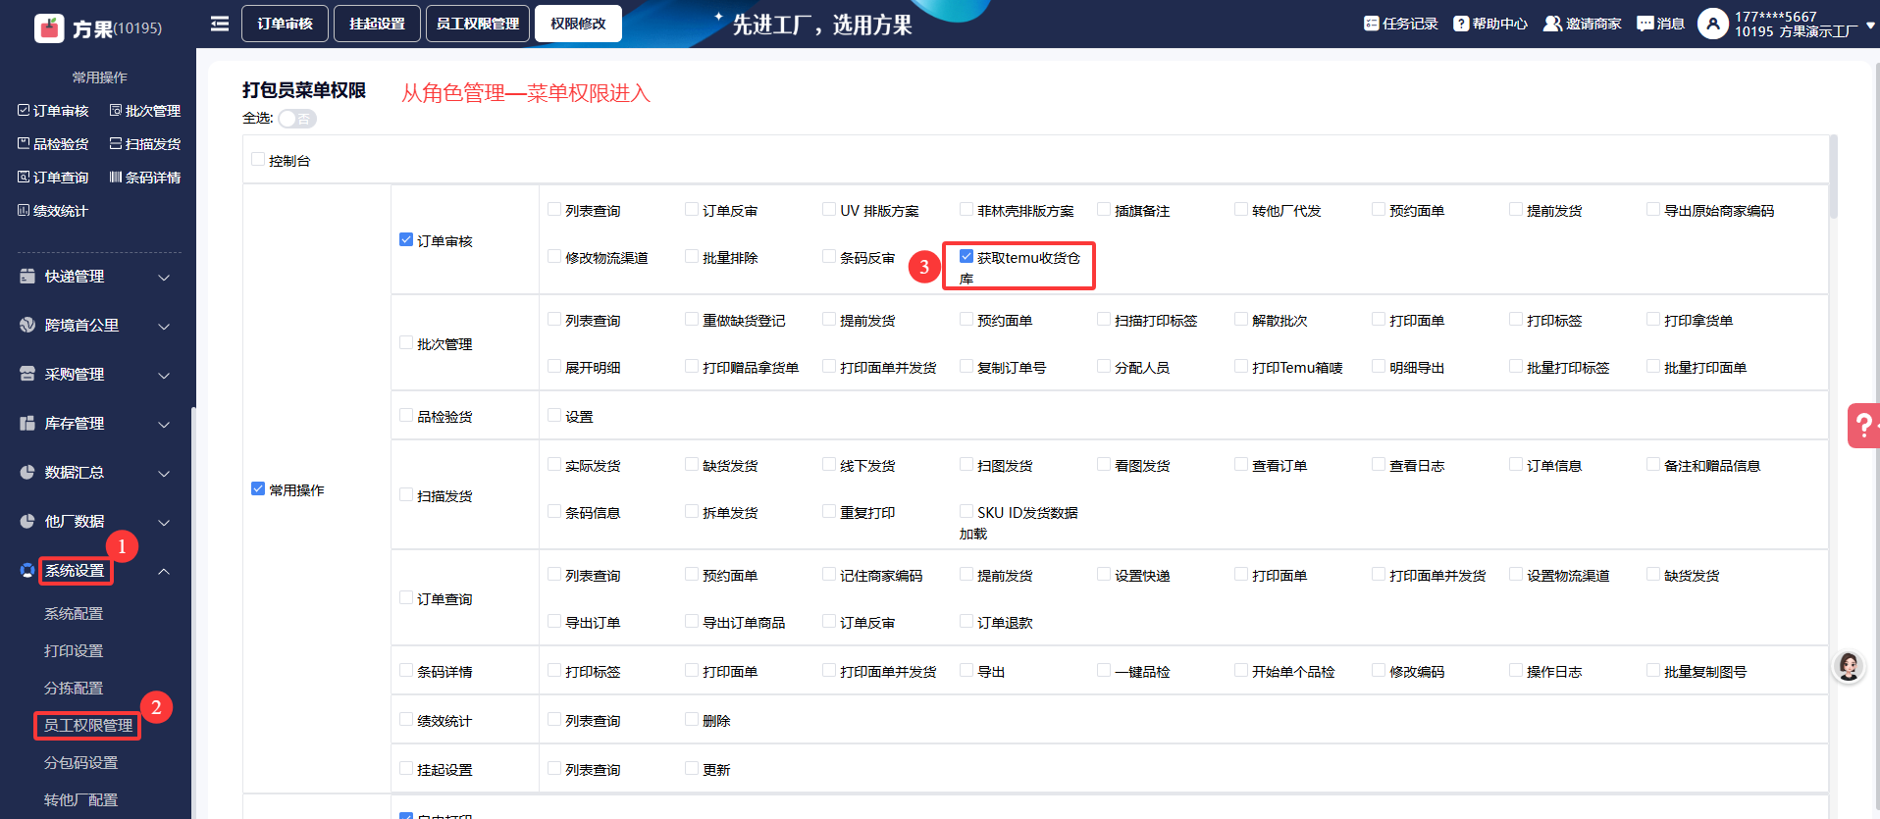This screenshot has width=1880, height=819.
Task: Click the user avatar icon
Action: click(1713, 24)
